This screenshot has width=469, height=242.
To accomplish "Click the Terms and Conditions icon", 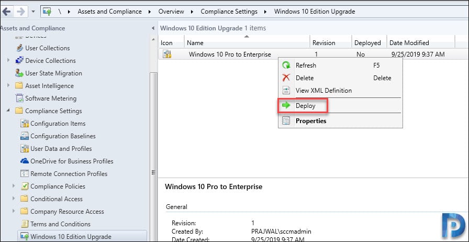I will pos(24,224).
